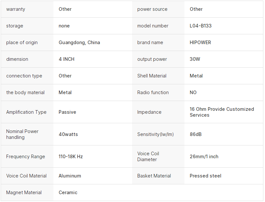Screen dimensions: 265x202
Task: Click the output power value 30W
Action: point(195,59)
